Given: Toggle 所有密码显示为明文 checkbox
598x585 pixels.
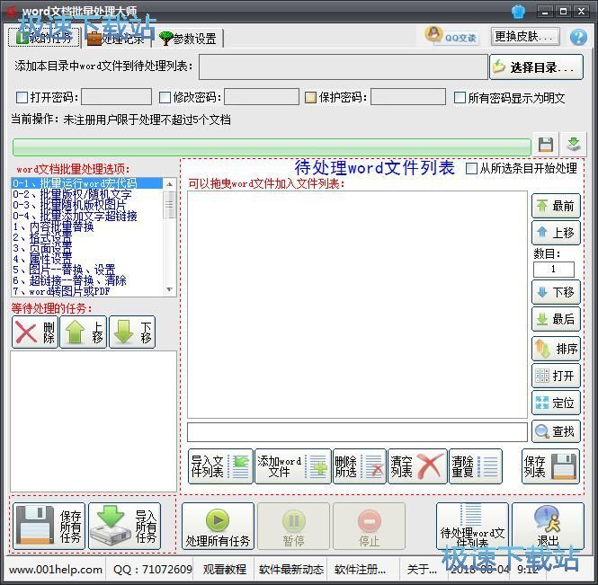Looking at the screenshot, I should (460, 98).
